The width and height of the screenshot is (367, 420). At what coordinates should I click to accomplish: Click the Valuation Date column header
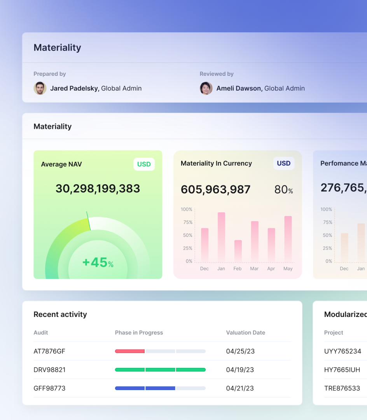(x=245, y=332)
